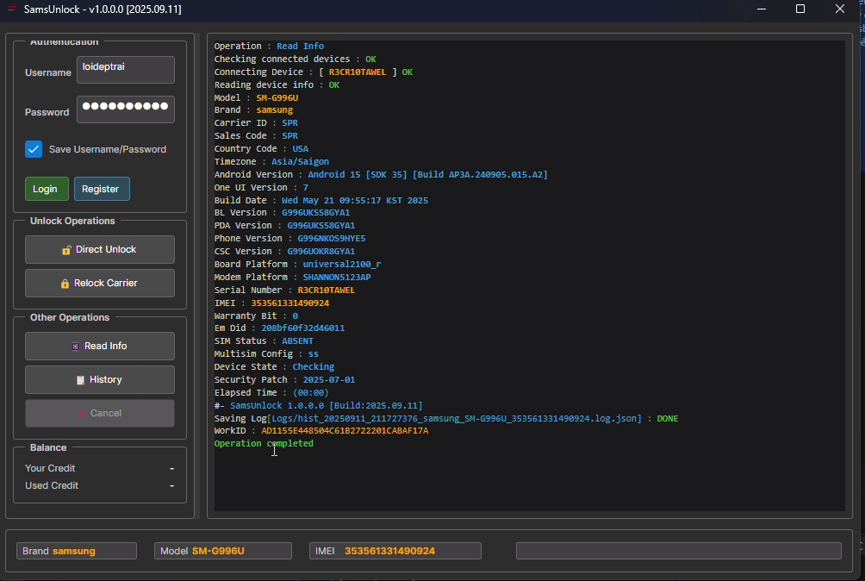Click the IMEI 353561331490924 log line

pyautogui.click(x=271, y=303)
